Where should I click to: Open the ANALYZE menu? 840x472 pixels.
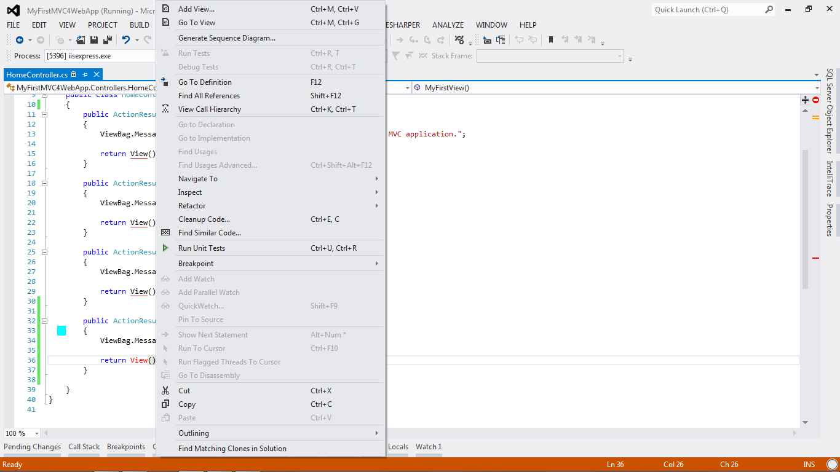(x=448, y=25)
